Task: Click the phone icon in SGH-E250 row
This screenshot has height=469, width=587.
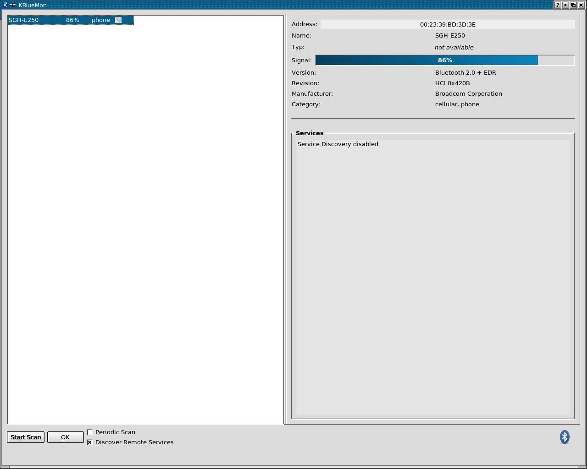Action: 118,20
